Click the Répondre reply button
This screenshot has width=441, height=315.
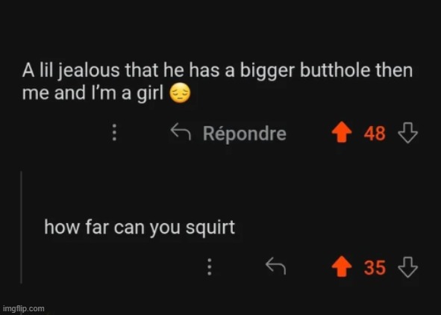click(245, 133)
